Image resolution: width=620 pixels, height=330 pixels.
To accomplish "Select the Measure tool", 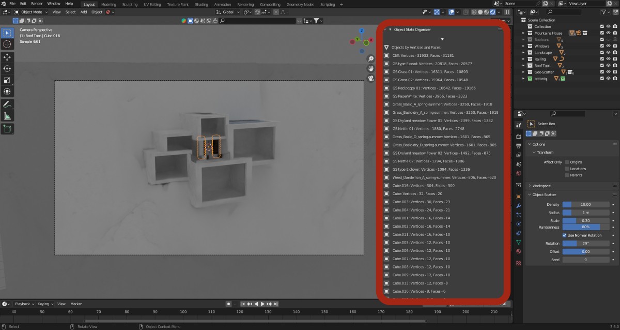I will [x=7, y=116].
